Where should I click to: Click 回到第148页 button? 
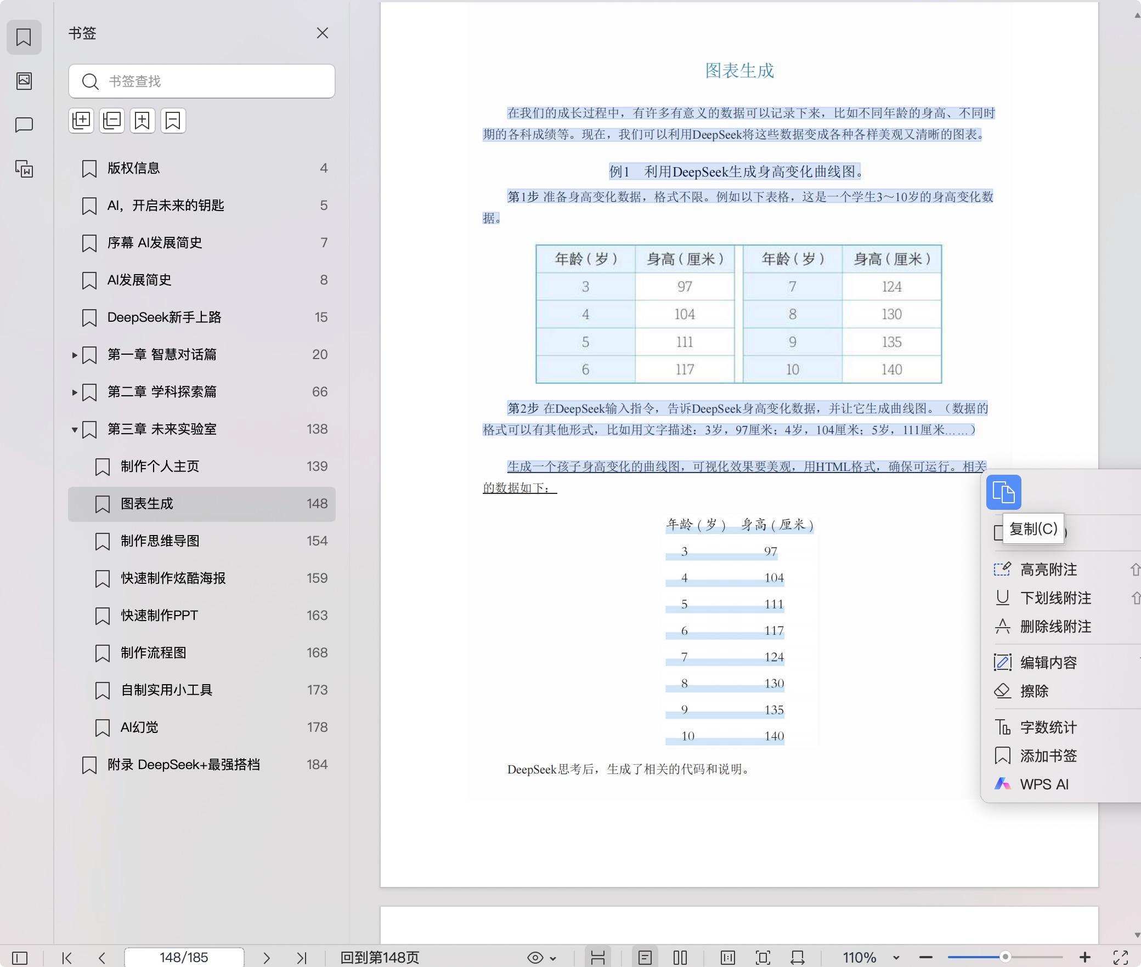tap(380, 957)
